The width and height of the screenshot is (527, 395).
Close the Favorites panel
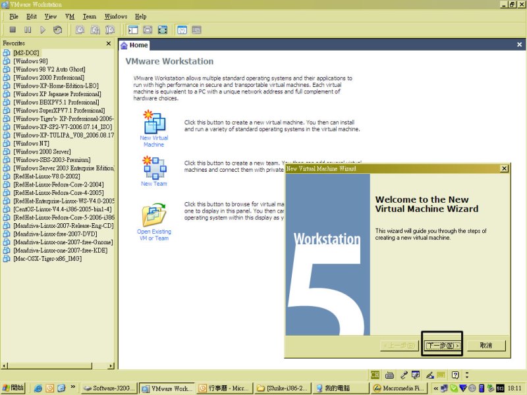(x=109, y=43)
